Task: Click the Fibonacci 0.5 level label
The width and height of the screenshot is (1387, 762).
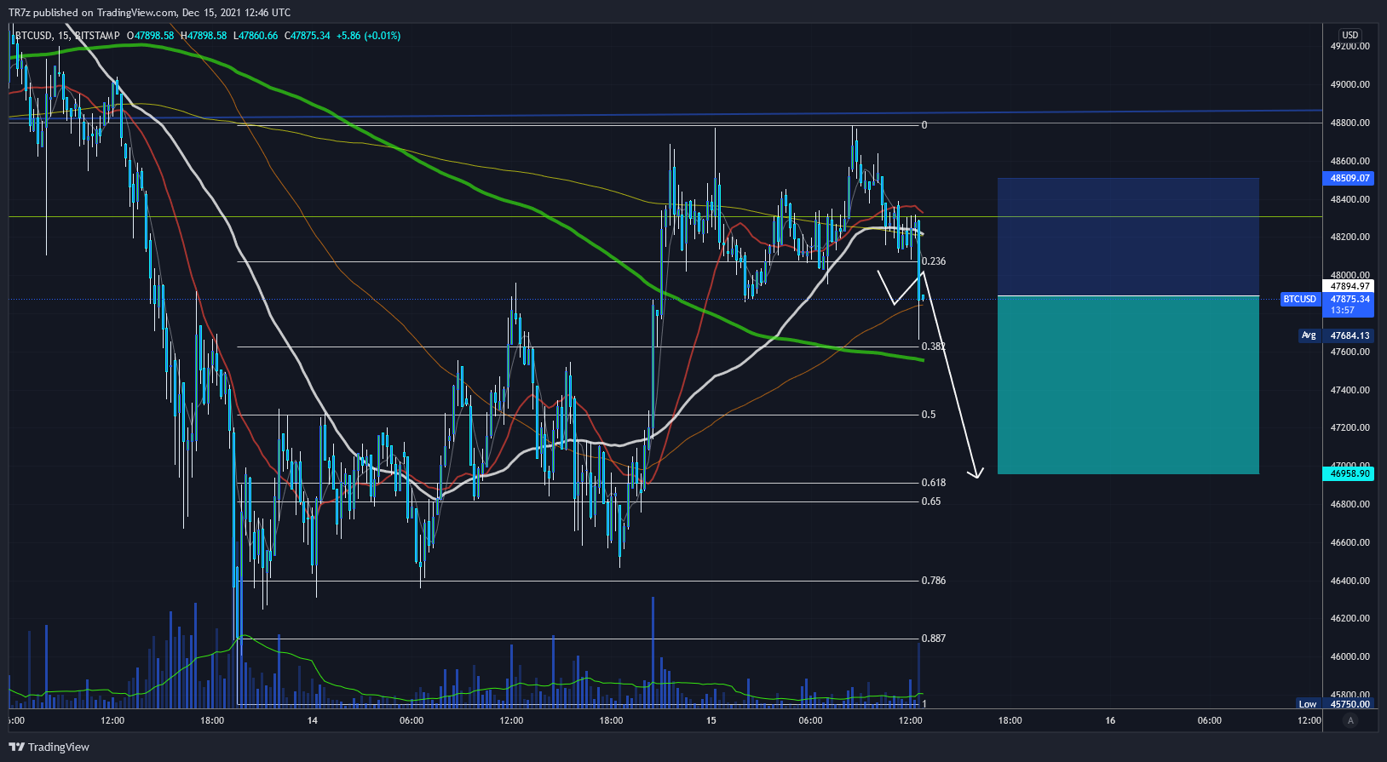Action: 929,415
